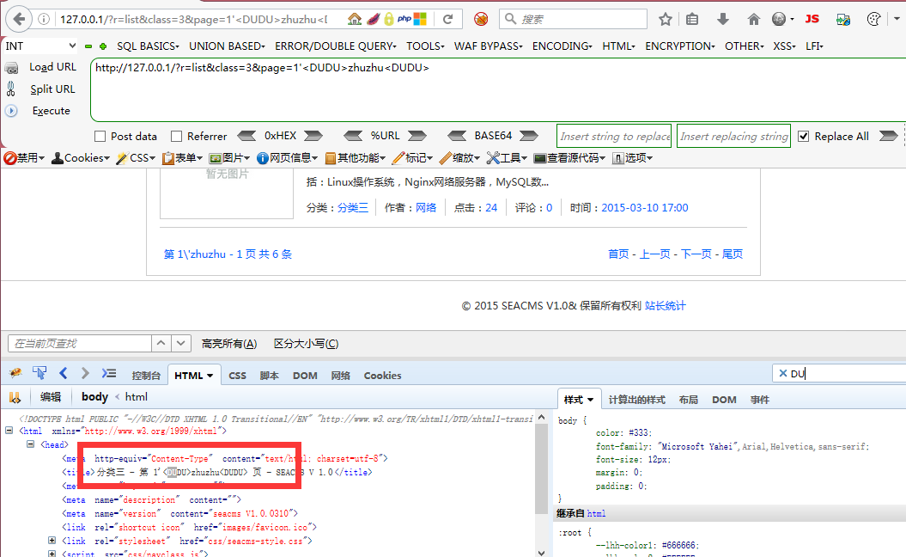Click the HackBar green plus icon
Viewport: 906px width, 557px height.
[103, 46]
